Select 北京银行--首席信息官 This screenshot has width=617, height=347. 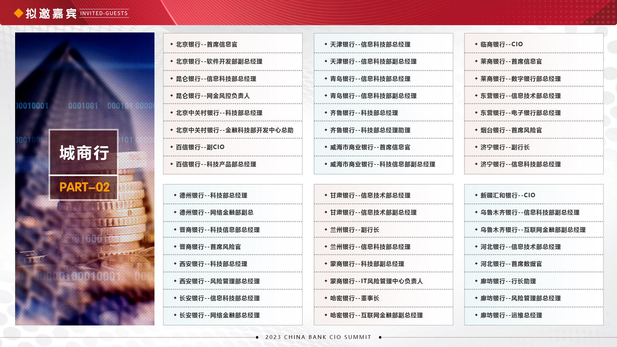(207, 44)
